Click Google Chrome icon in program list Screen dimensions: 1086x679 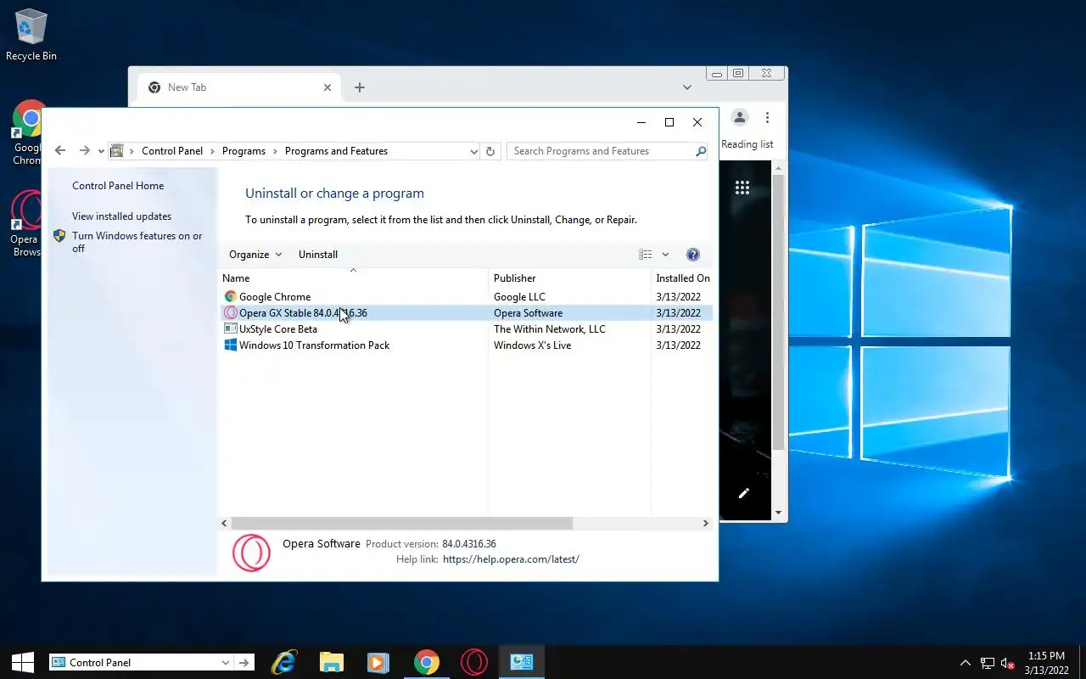click(230, 297)
